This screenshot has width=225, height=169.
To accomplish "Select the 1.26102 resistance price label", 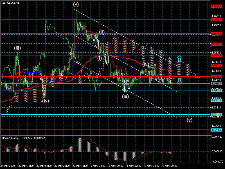I will click(x=216, y=20).
